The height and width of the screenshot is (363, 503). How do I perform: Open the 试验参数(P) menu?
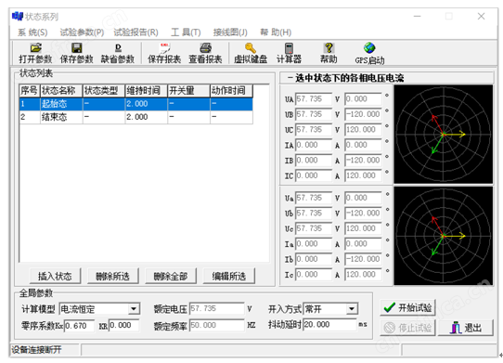[82, 32]
